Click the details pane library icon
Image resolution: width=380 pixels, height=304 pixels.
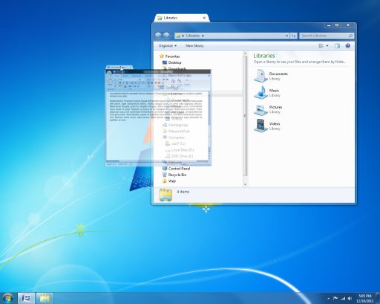click(166, 195)
